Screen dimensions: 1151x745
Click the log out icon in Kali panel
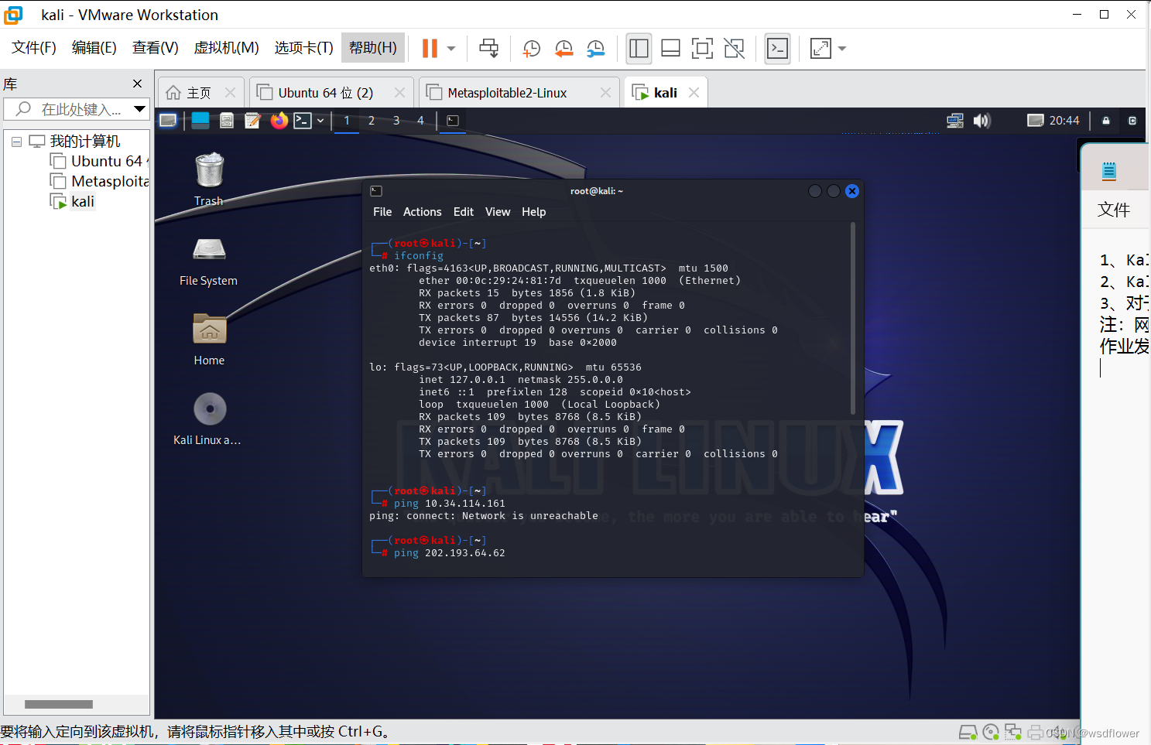coord(1132,120)
